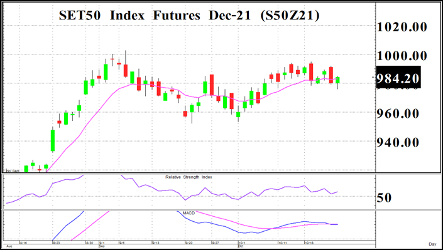Select the 9/27 date axis marker
Viewport: 443px width, 250px height.
click(x=216, y=242)
